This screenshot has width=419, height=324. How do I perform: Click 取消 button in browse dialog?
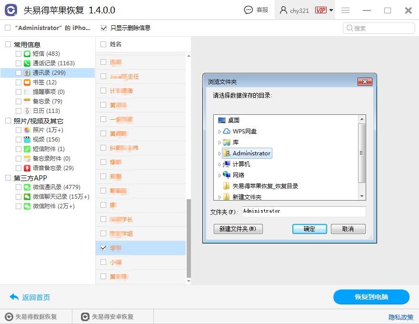pos(348,229)
